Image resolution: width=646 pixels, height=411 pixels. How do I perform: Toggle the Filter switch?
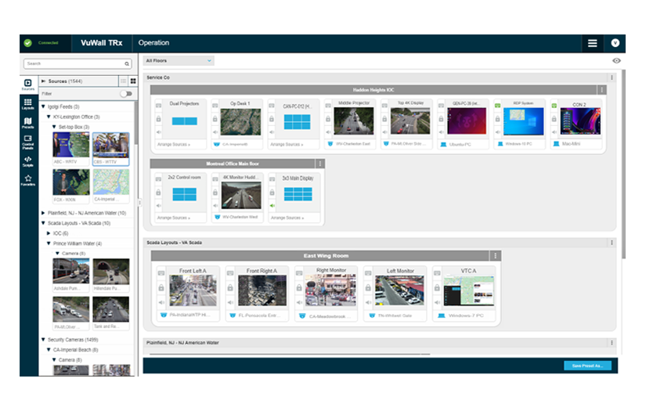pos(125,93)
